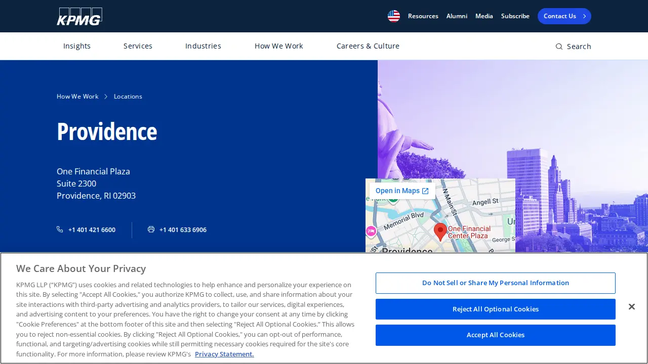The image size is (648, 364).
Task: Click the fax printer icon
Action: click(x=151, y=230)
